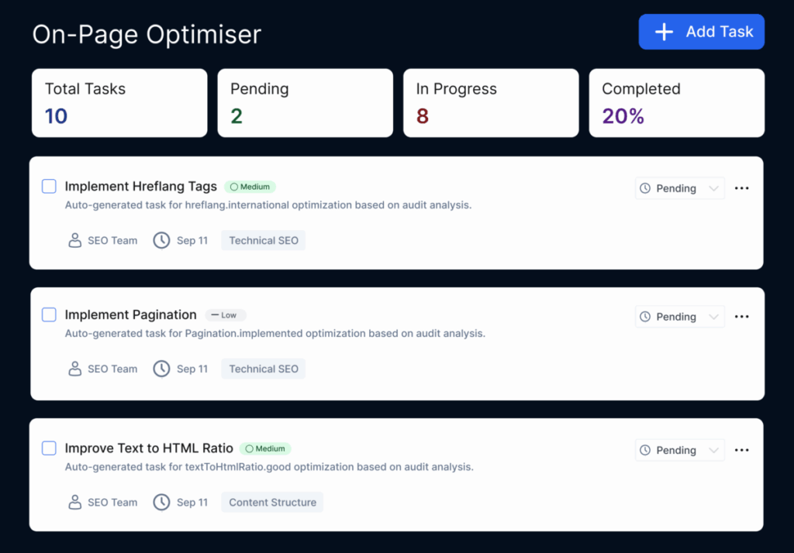This screenshot has width=794, height=553.
Task: Select the Pending stat card
Action: [305, 103]
